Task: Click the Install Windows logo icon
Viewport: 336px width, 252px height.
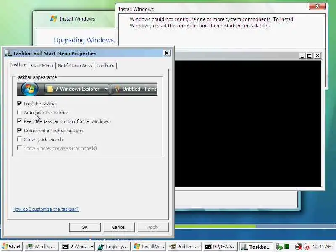Action: [54, 18]
